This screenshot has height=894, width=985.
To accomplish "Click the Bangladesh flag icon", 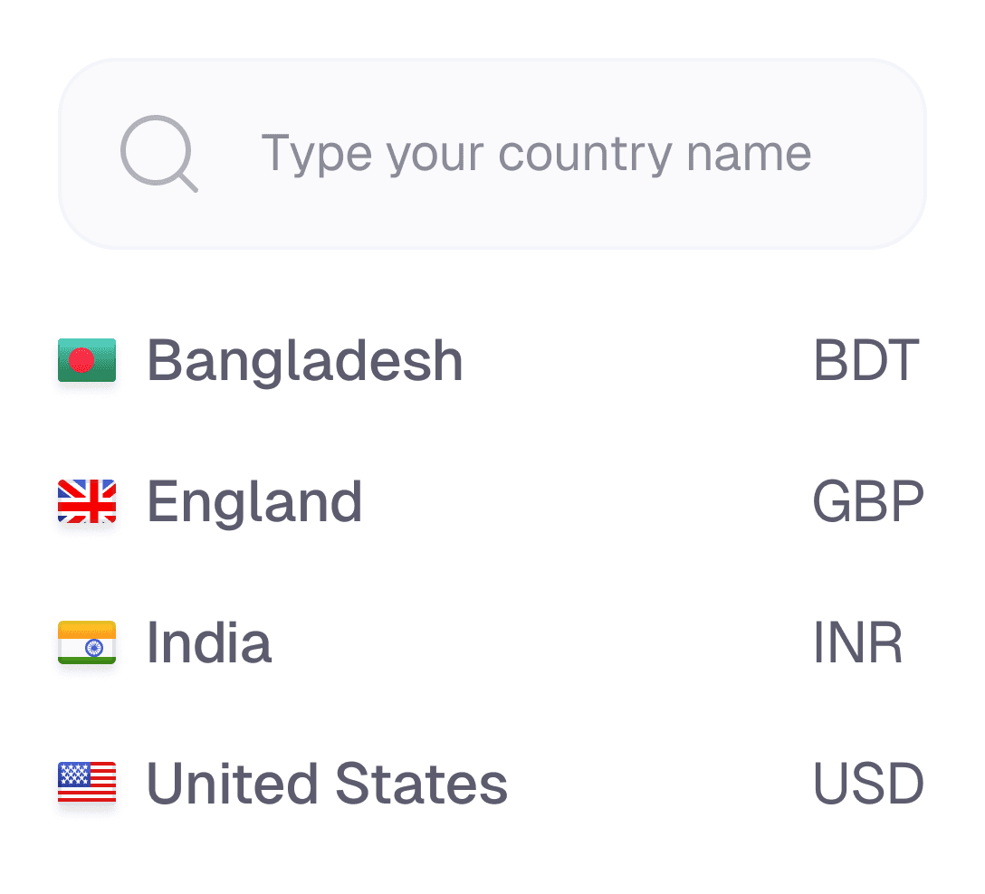I will pos(87,360).
